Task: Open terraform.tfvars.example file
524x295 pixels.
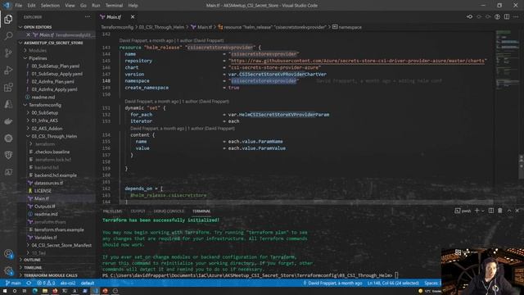Action: point(59,229)
